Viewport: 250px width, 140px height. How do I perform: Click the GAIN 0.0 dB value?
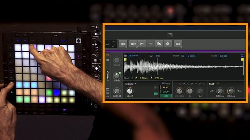(223, 56)
